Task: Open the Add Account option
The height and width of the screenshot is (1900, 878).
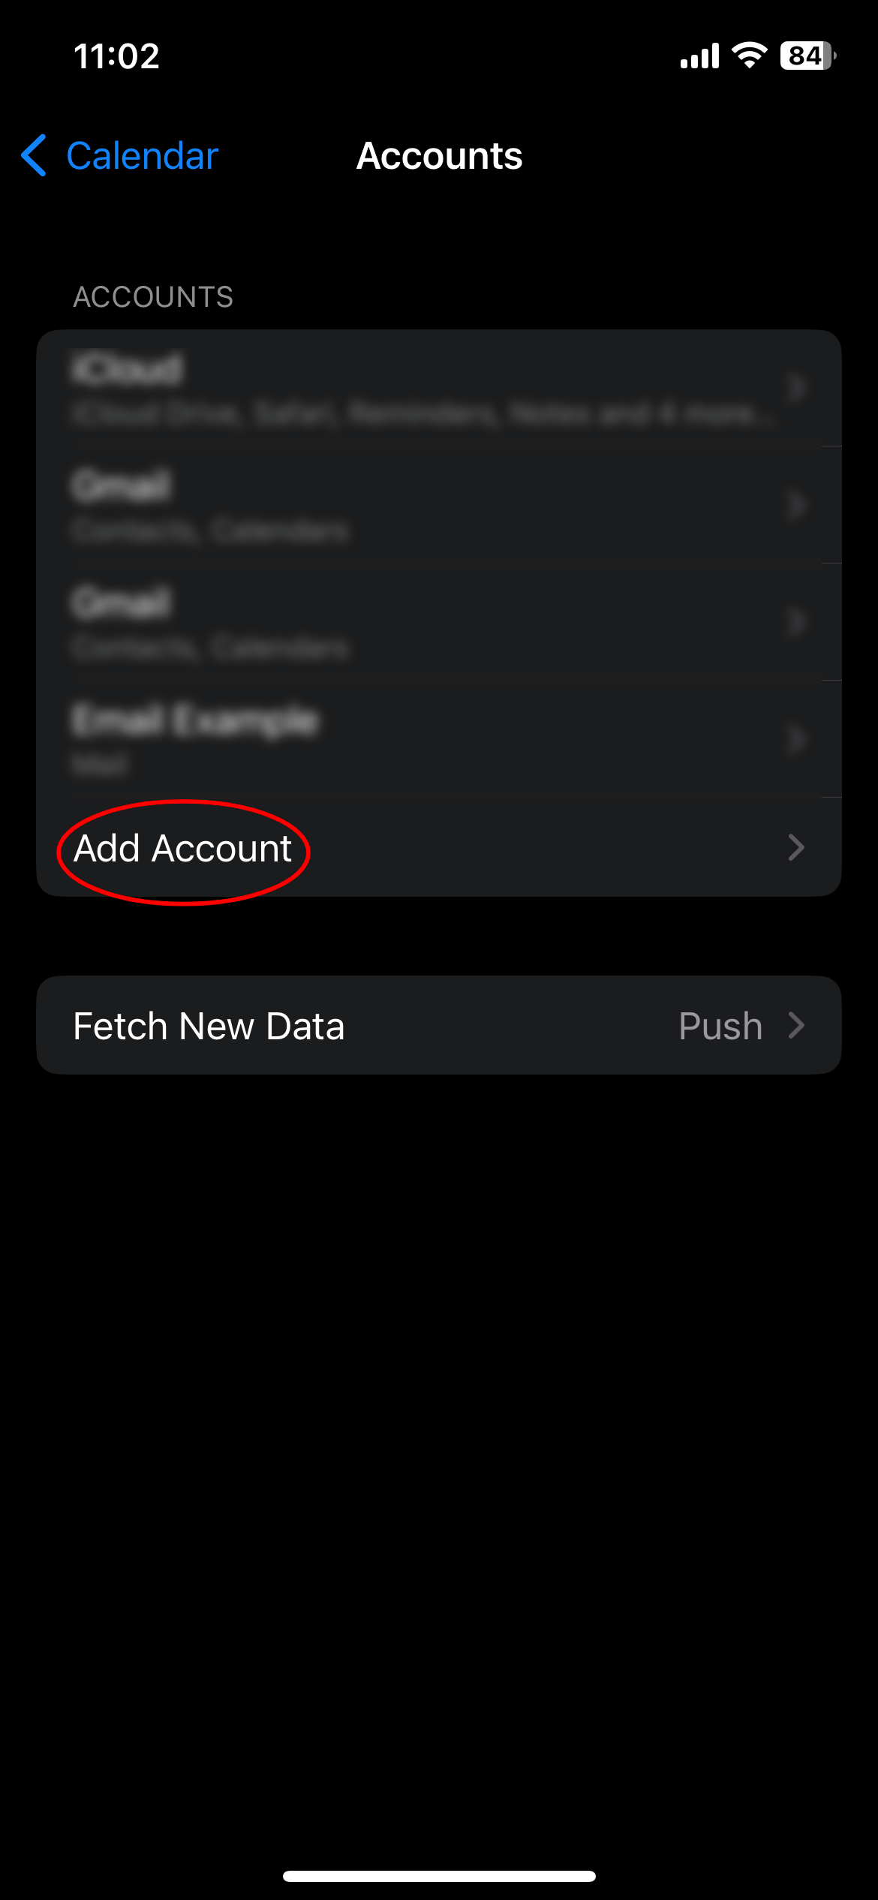Action: click(x=439, y=847)
